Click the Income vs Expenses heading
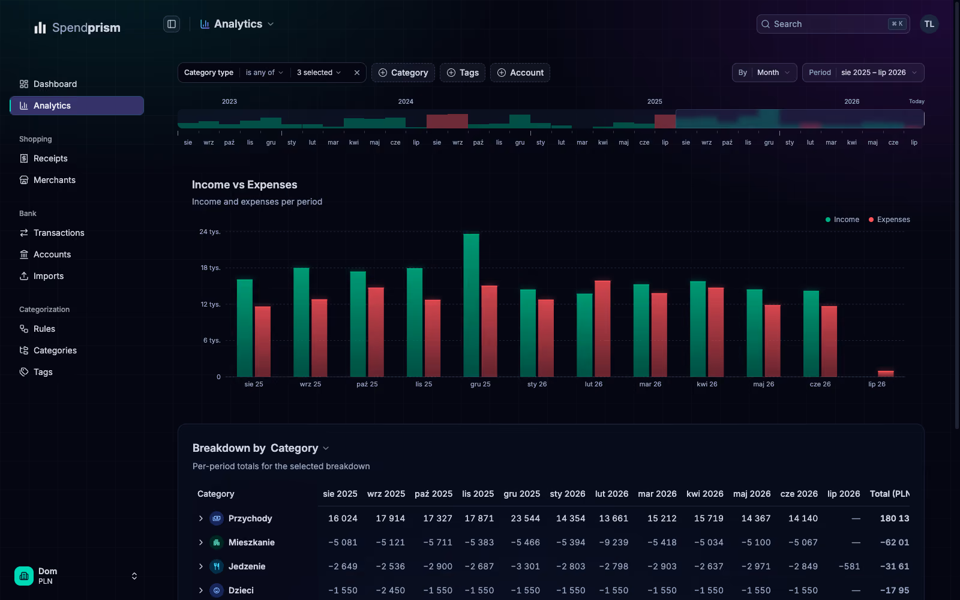This screenshot has width=960, height=600. [x=245, y=185]
